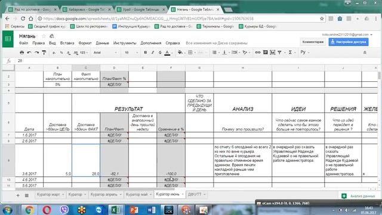Image resolution: width=382 pixels, height=215 pixels.
Task: Open Excel from the taskbar
Action: [116, 210]
